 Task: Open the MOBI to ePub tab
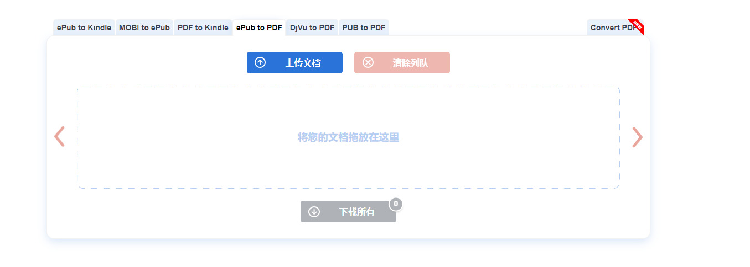click(144, 28)
